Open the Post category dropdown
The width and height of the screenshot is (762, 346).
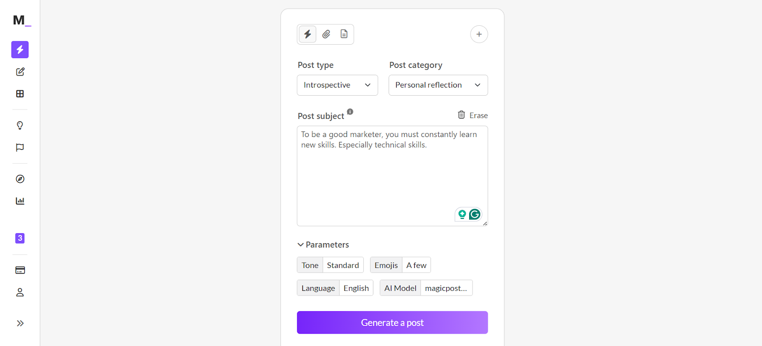[438, 85]
